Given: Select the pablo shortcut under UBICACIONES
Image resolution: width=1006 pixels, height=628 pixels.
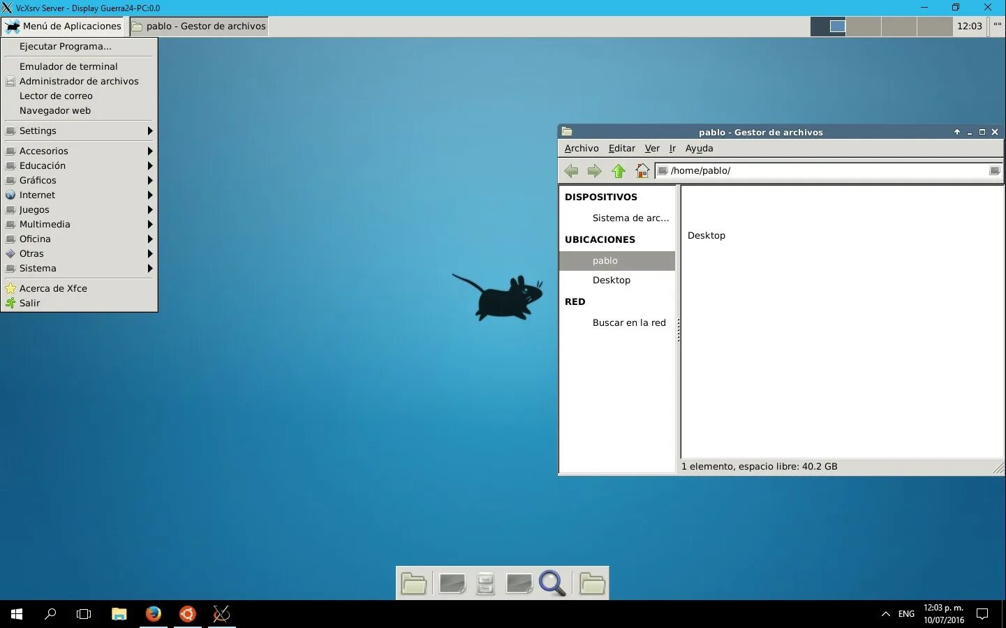Looking at the screenshot, I should 605,260.
